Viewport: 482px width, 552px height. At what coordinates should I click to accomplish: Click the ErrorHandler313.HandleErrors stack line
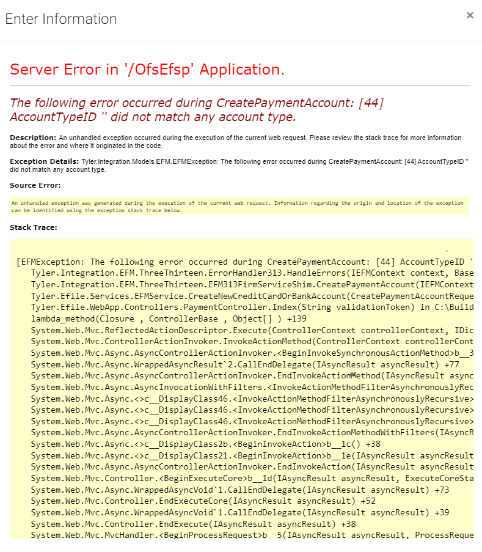click(252, 273)
